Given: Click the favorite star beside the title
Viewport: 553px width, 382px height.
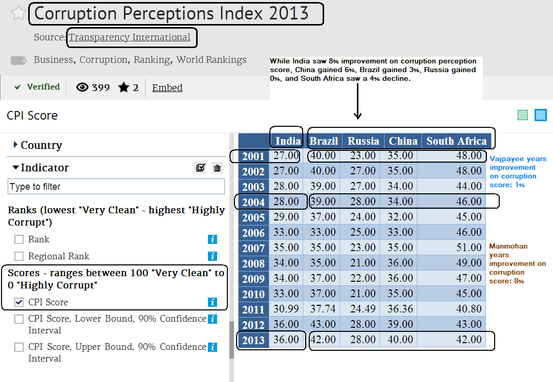Looking at the screenshot, I should (18, 13).
